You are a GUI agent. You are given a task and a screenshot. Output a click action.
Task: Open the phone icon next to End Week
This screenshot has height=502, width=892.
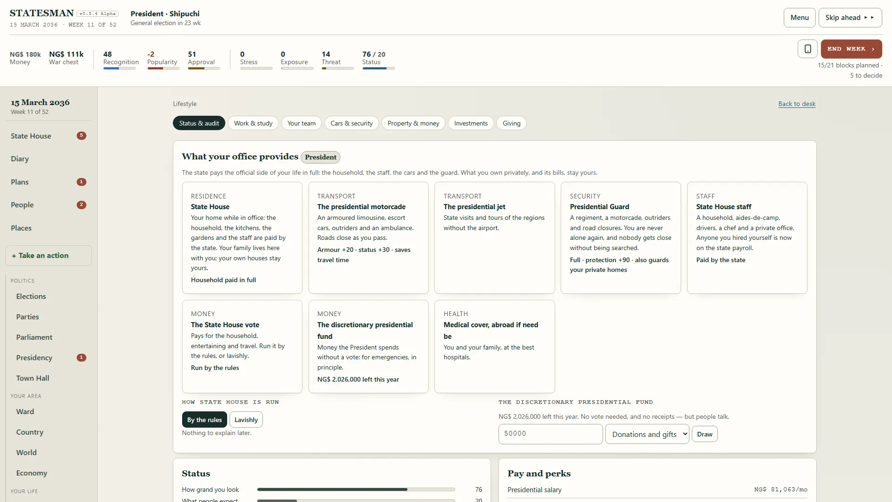(x=807, y=49)
